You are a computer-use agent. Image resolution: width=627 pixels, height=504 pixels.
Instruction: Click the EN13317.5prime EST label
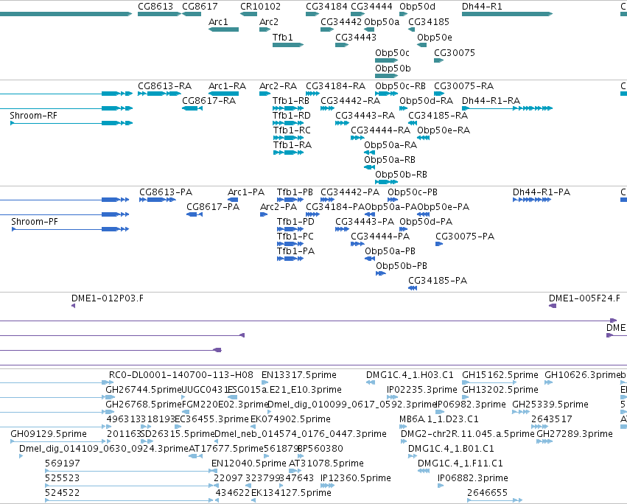[298, 375]
